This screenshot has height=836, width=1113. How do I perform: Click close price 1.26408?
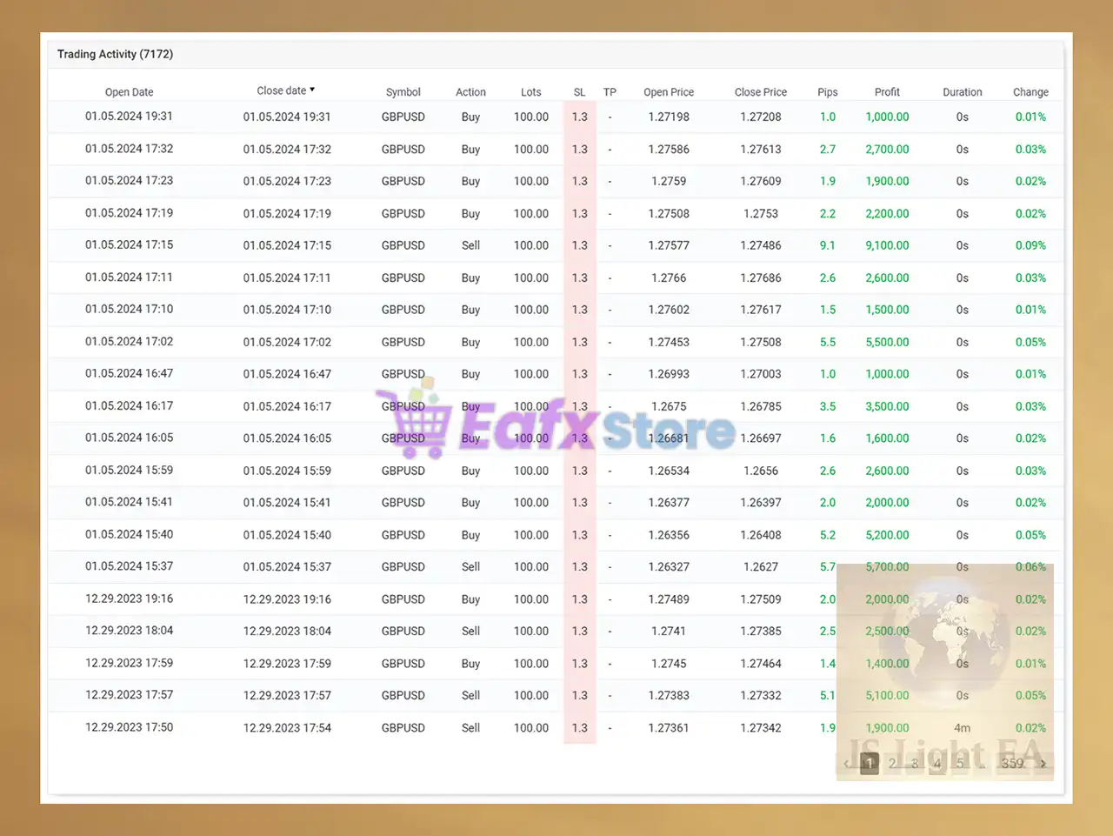click(761, 535)
